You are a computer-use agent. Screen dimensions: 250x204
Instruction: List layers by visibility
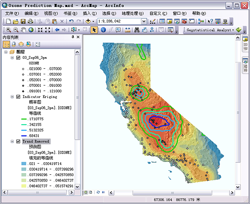(21, 44)
